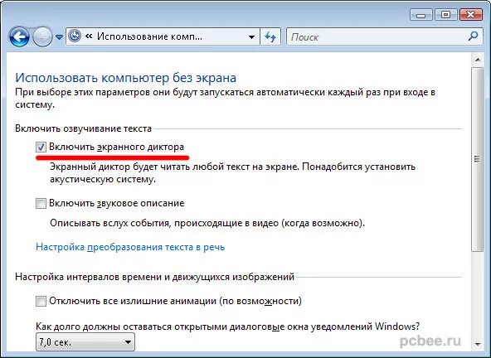This screenshot has width=491, height=358.
Task: Check 'Отключить все излишние анимации'
Action: pyautogui.click(x=41, y=301)
